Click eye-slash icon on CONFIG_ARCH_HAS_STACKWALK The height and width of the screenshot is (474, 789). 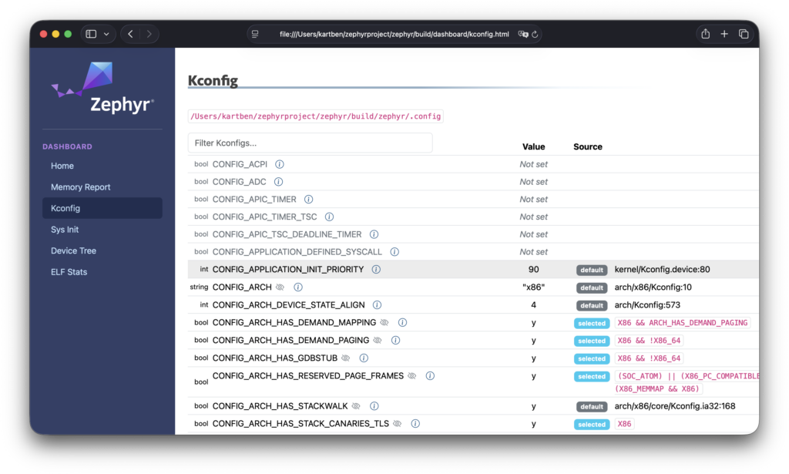click(x=356, y=406)
